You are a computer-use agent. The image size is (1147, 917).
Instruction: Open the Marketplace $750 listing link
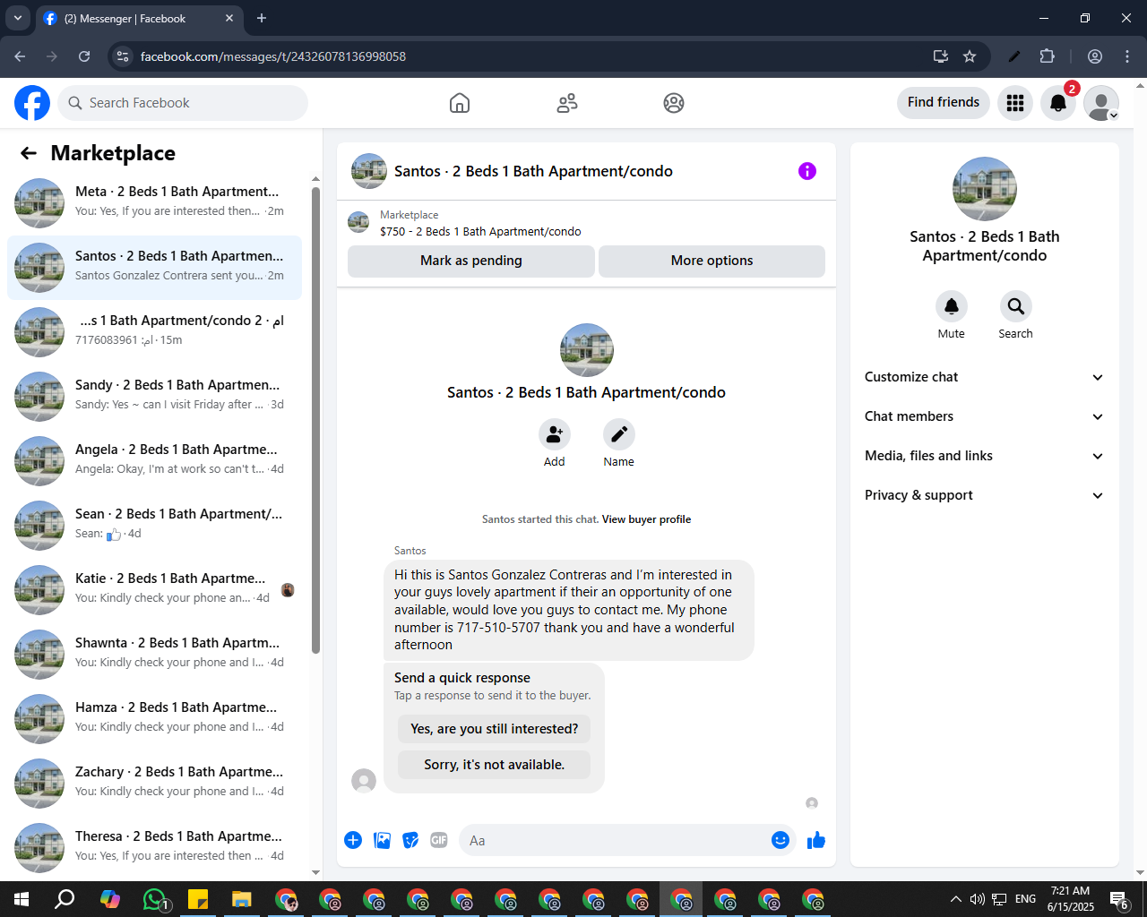(x=480, y=231)
